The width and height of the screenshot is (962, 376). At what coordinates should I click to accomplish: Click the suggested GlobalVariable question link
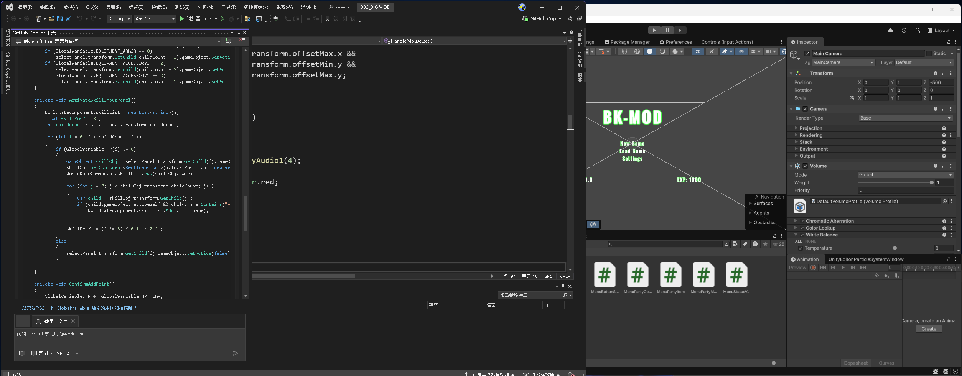point(77,308)
